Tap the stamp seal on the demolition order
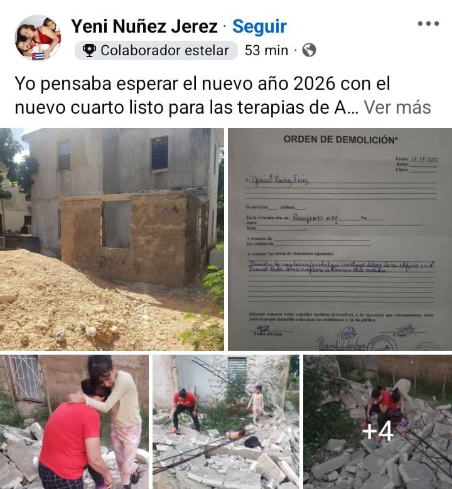Viewport: 452px width, 489px height. point(382,343)
